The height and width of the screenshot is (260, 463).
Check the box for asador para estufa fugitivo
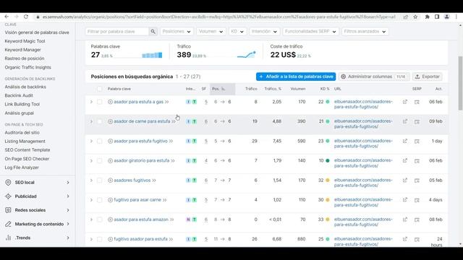tap(100, 142)
